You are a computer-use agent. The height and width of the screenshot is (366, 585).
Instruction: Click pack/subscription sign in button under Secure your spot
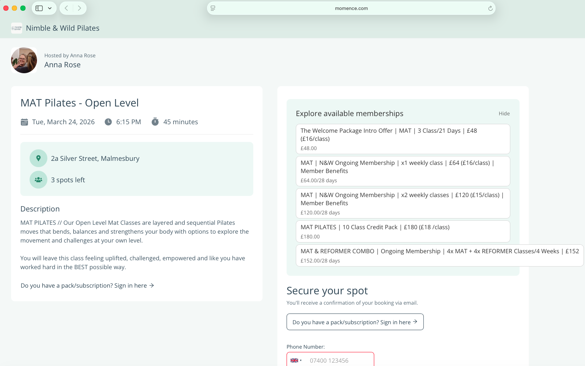pyautogui.click(x=355, y=322)
